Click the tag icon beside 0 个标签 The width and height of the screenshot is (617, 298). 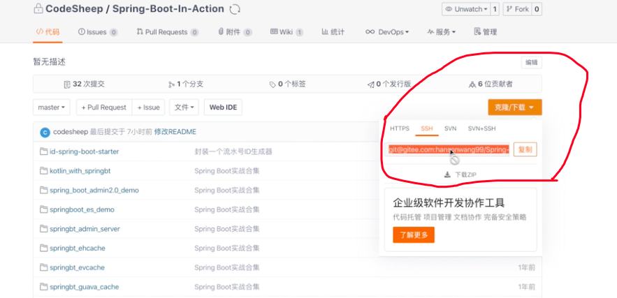273,84
